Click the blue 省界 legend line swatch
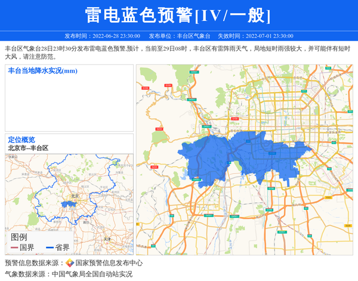Viewport: 358px width, 281px height. [x=50, y=248]
